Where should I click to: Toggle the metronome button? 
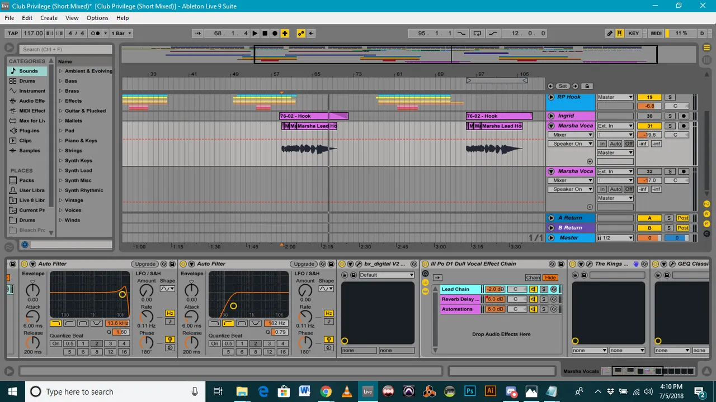point(96,33)
